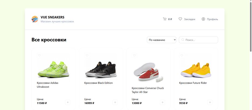Click the Vue Sneakers logo icon
Screen dimensions: 252x110
point(35,19)
